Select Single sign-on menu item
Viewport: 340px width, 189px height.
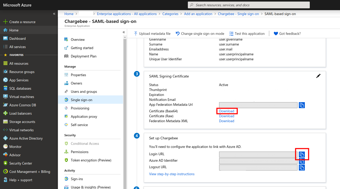point(90,100)
